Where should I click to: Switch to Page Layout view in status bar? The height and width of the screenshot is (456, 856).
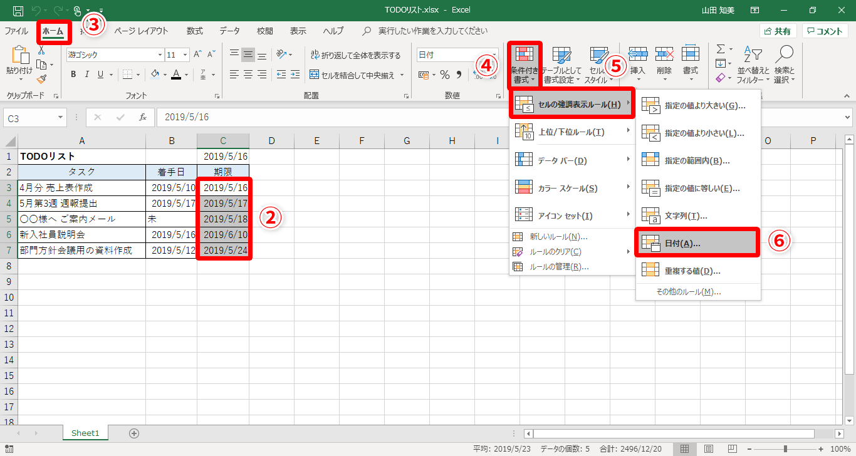pyautogui.click(x=708, y=448)
